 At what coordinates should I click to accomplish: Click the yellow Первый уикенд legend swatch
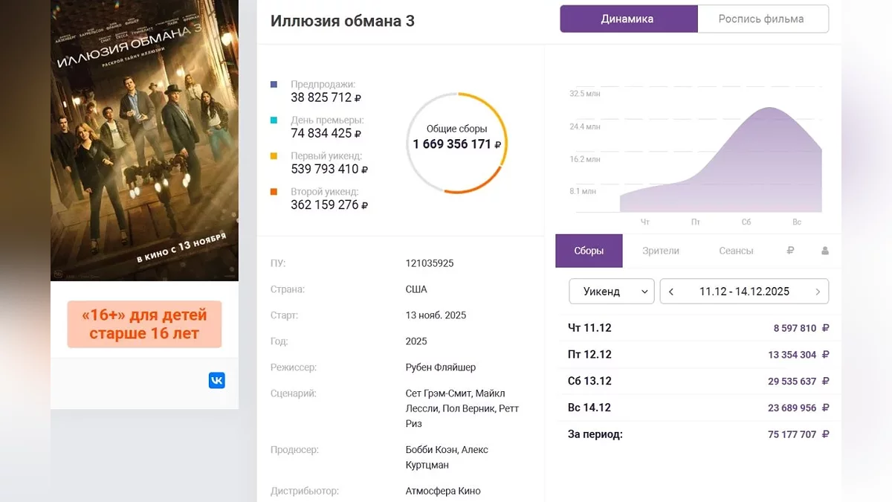(274, 156)
